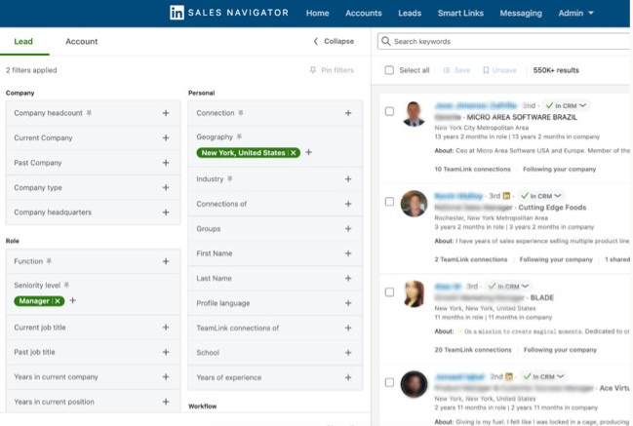
Task: Pin the Industry filter
Action: pyautogui.click(x=230, y=178)
